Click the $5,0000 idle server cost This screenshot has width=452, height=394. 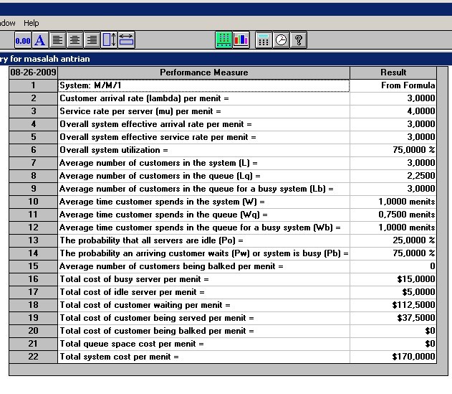pos(393,292)
